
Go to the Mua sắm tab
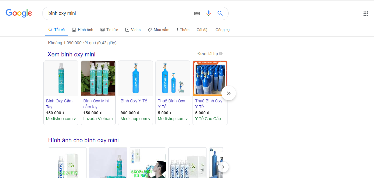point(158,30)
